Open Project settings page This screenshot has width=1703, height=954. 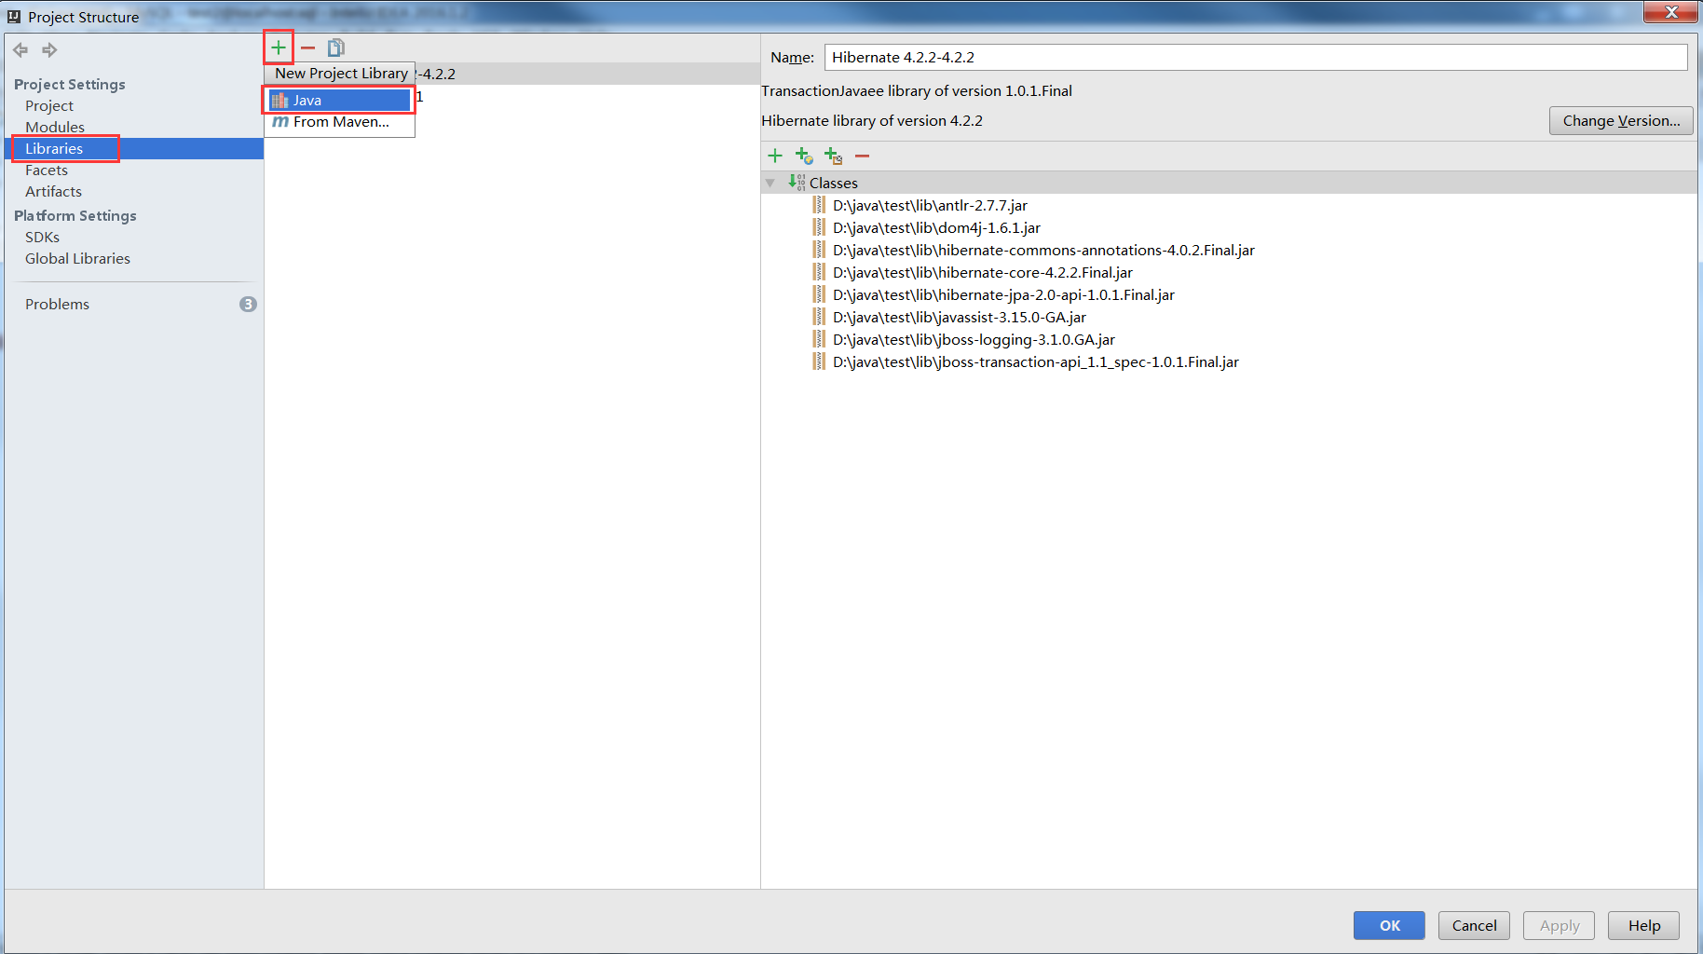(x=49, y=105)
